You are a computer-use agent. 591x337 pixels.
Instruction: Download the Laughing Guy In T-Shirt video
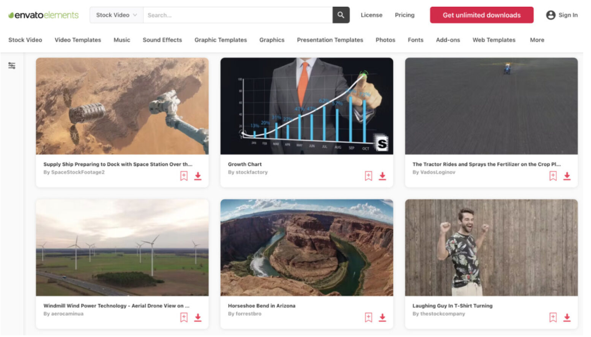[x=567, y=318]
